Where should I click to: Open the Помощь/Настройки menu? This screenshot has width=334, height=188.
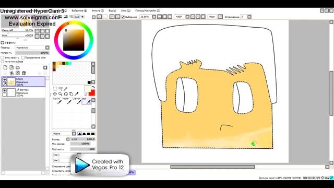pos(147,10)
